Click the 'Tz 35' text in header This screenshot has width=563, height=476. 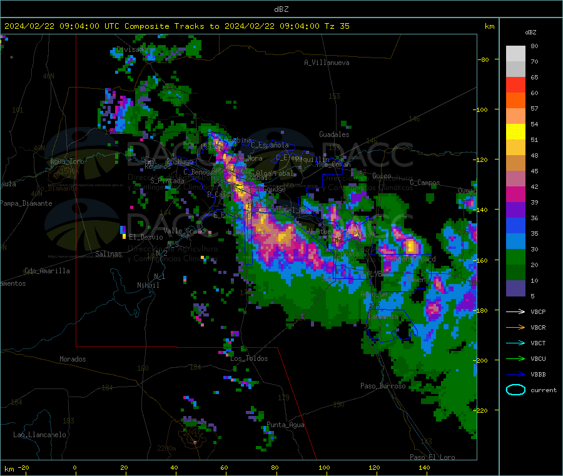[337, 26]
